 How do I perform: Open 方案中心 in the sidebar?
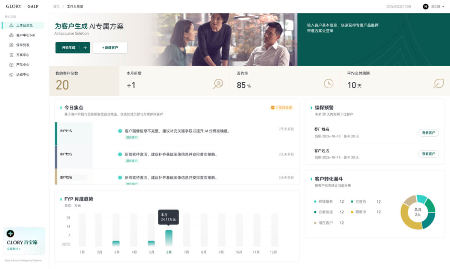click(22, 55)
